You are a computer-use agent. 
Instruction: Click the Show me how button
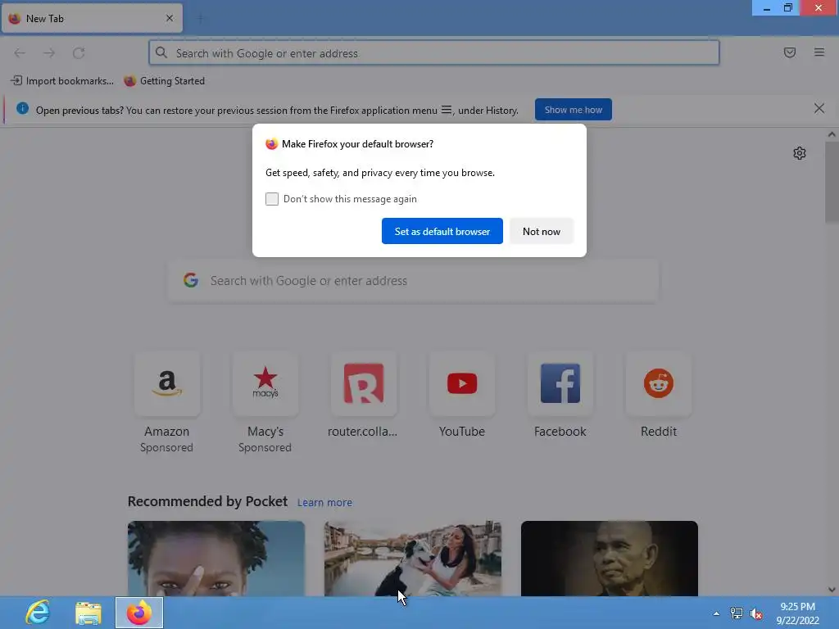click(573, 110)
